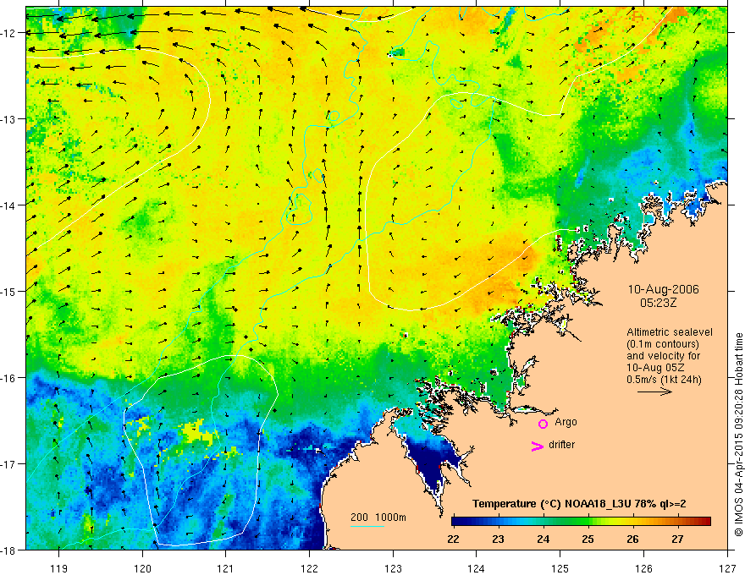Click the 22 value on the colorbar
This screenshot has width=745, height=575.
pos(453,539)
